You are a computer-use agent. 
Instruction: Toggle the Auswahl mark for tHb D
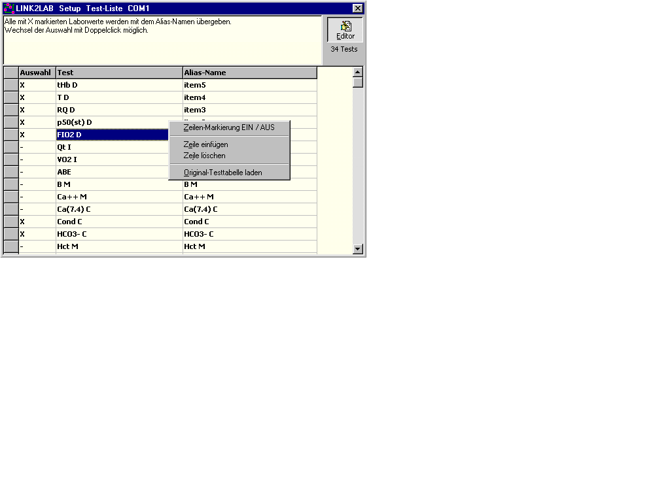[37, 85]
